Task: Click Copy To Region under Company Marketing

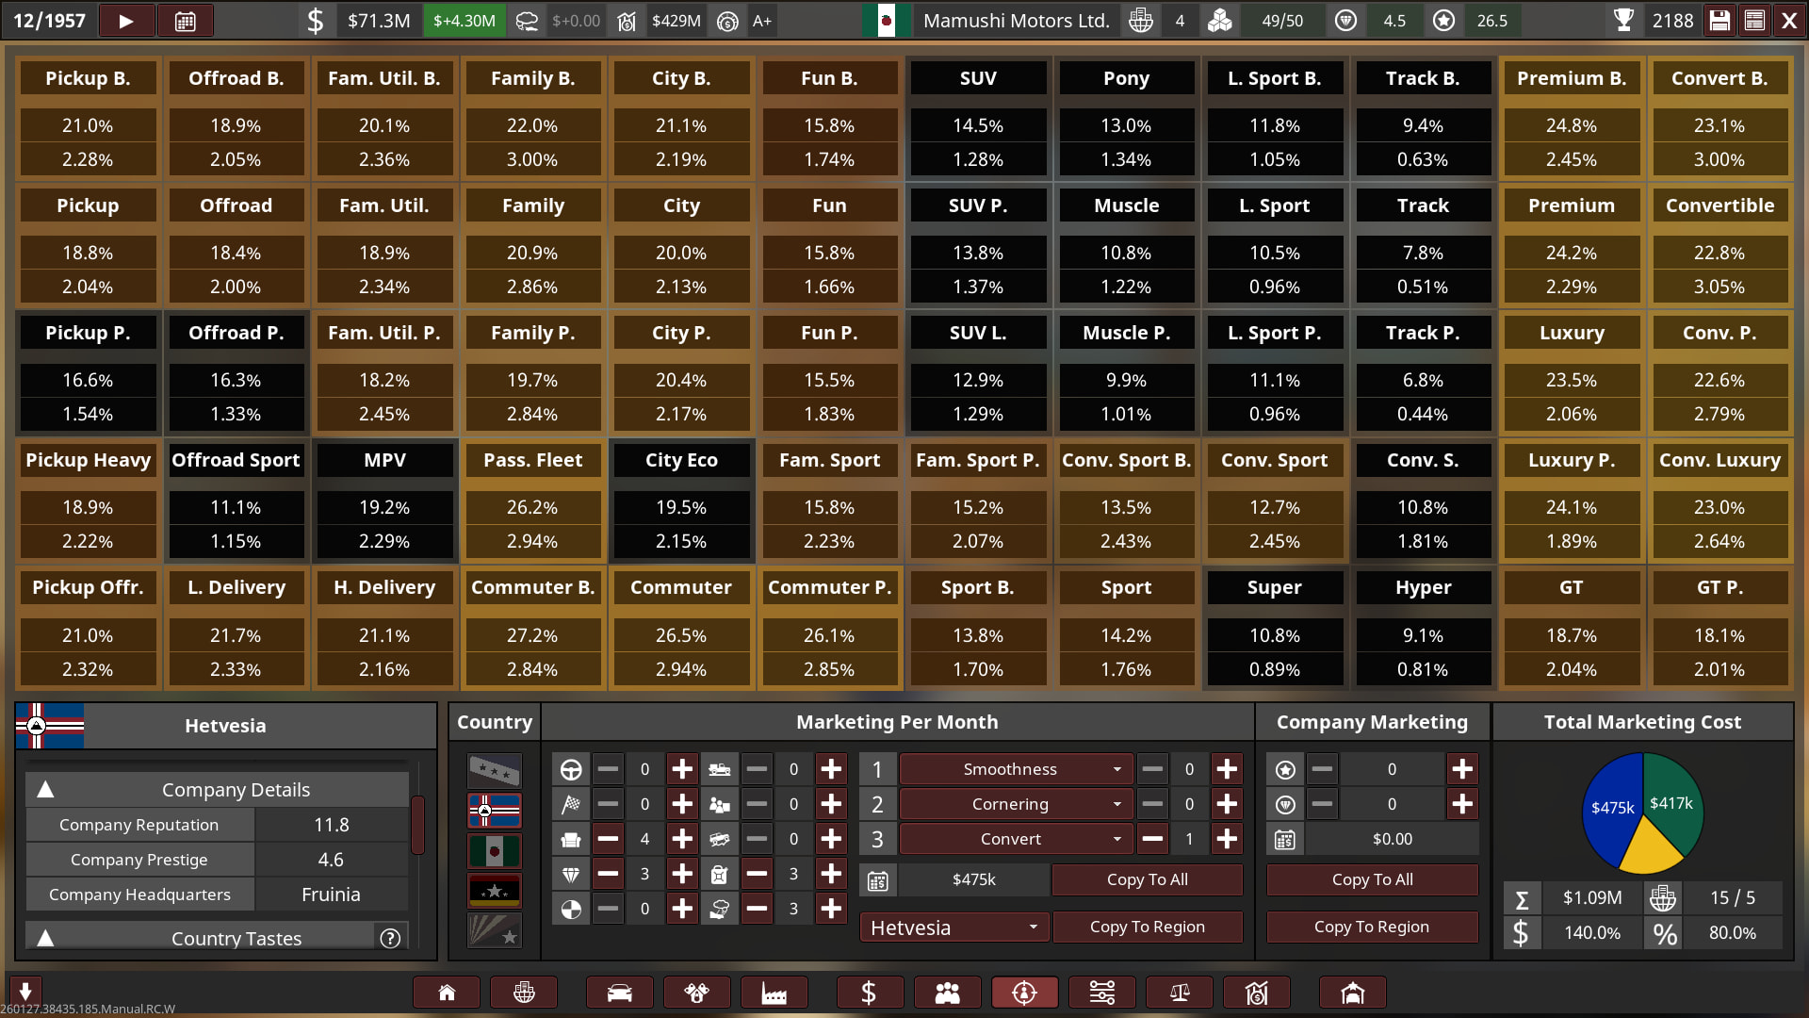Action: coord(1371,927)
